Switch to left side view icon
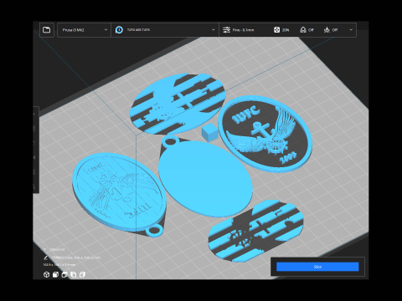This screenshot has height=301, width=402. click(74, 275)
